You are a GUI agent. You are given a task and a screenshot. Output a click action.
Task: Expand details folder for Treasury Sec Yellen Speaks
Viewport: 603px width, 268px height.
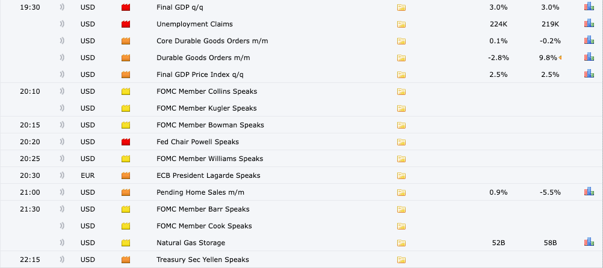coord(401,260)
